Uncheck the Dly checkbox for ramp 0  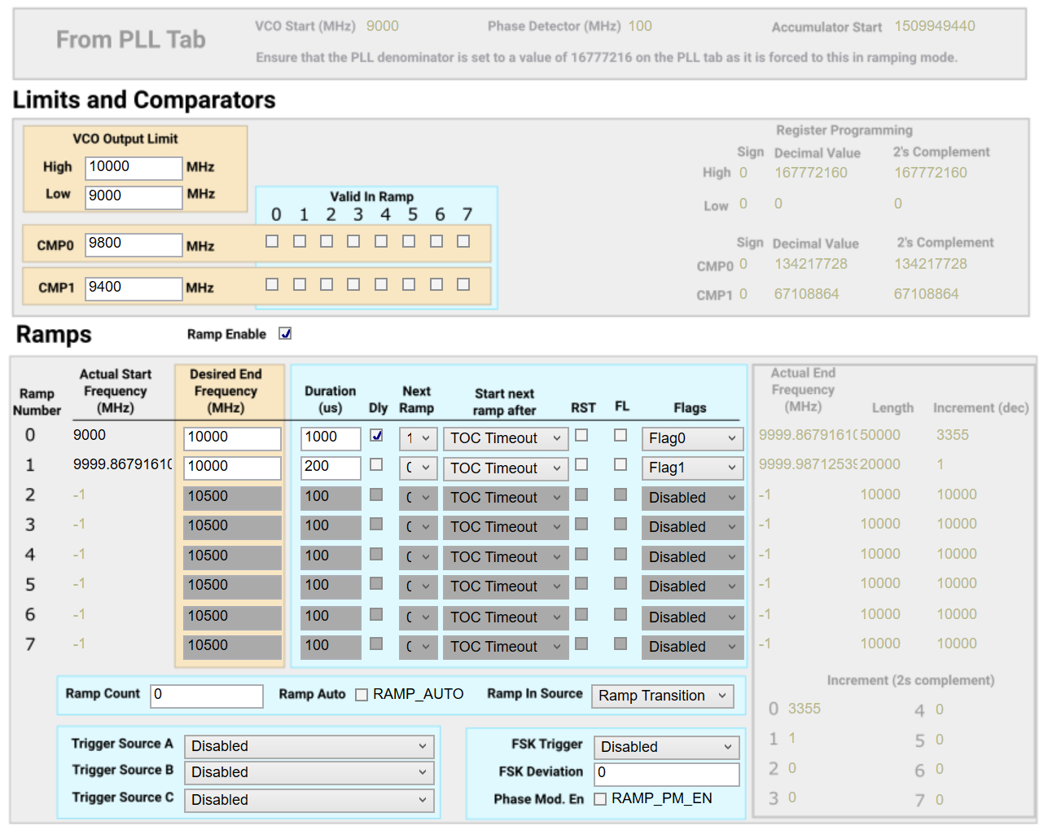click(x=376, y=435)
